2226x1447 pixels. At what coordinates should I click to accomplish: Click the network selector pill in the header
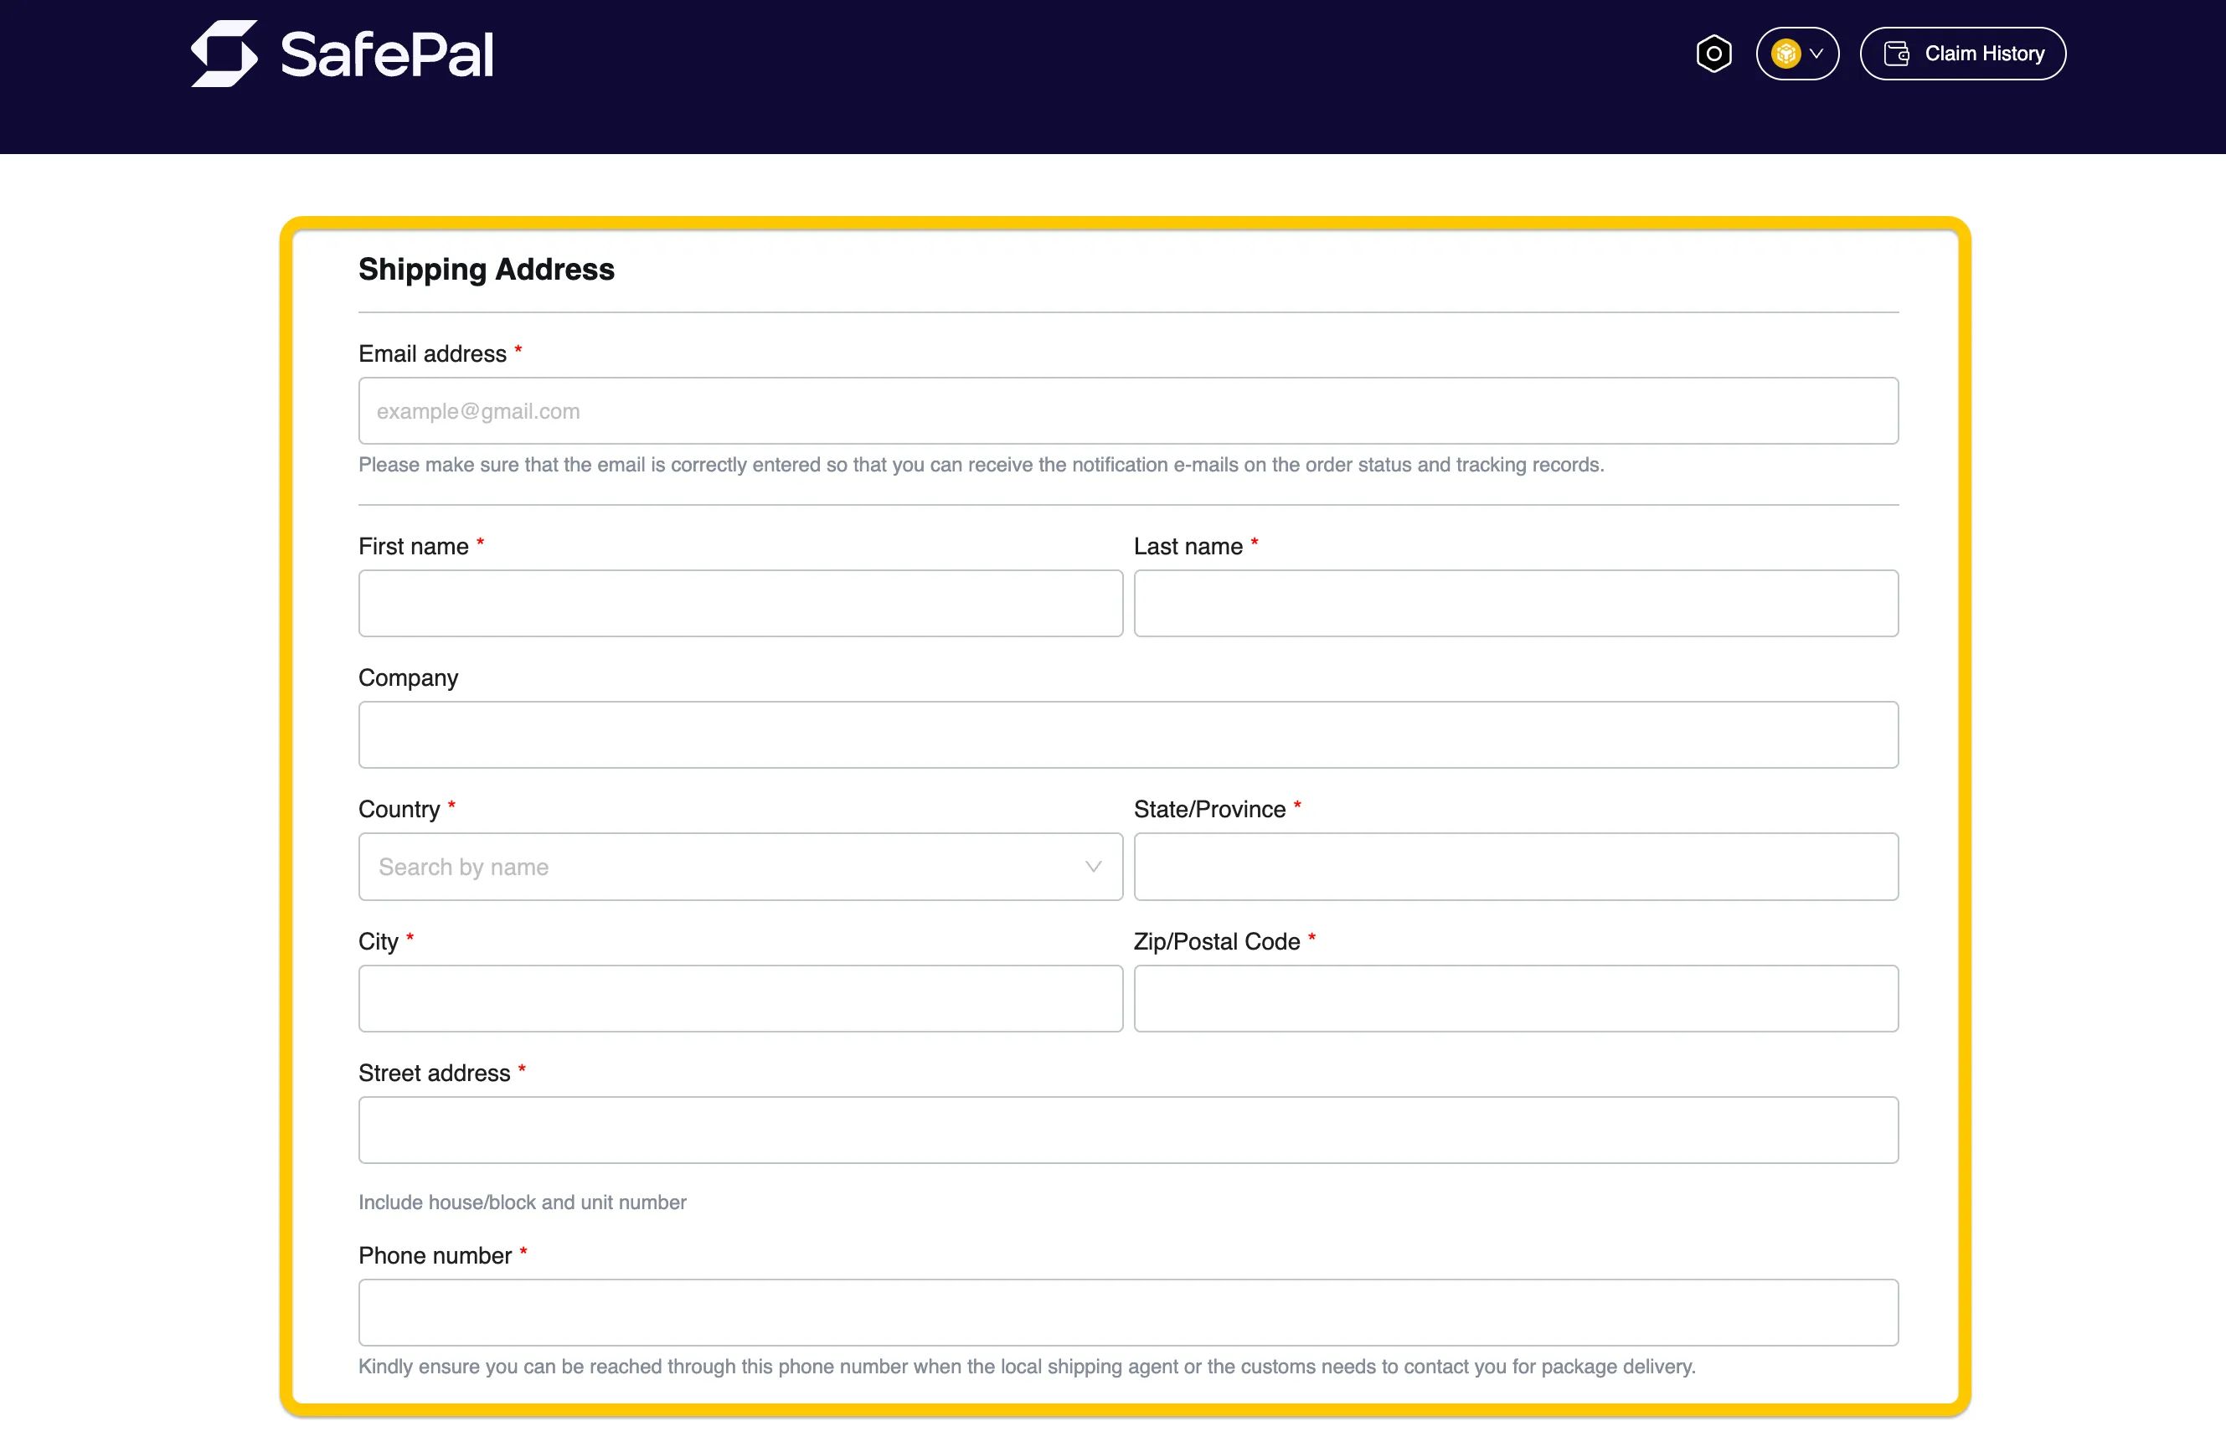click(1796, 54)
